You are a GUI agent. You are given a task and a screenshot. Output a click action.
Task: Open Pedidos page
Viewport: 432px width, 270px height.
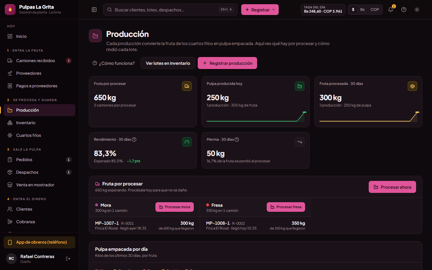[39, 160]
